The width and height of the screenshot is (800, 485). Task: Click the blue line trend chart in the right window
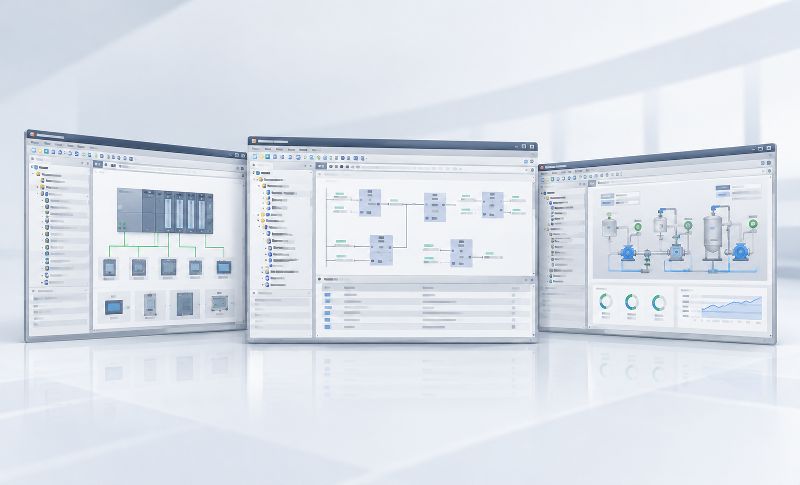tap(731, 308)
